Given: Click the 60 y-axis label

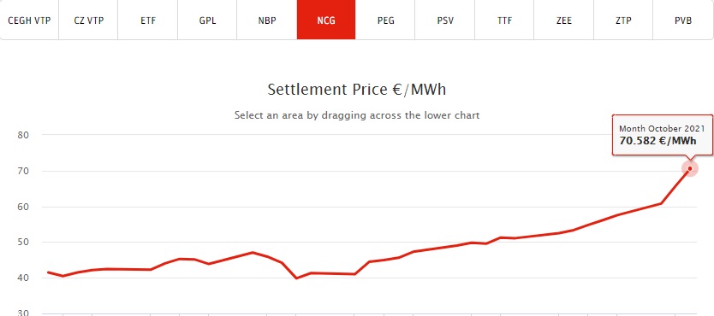Looking at the screenshot, I should pyautogui.click(x=23, y=207).
